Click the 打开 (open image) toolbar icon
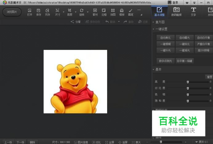The height and width of the screenshot is (144, 213). 30,12
